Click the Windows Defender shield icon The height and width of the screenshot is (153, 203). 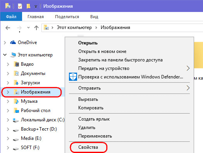click(73, 77)
